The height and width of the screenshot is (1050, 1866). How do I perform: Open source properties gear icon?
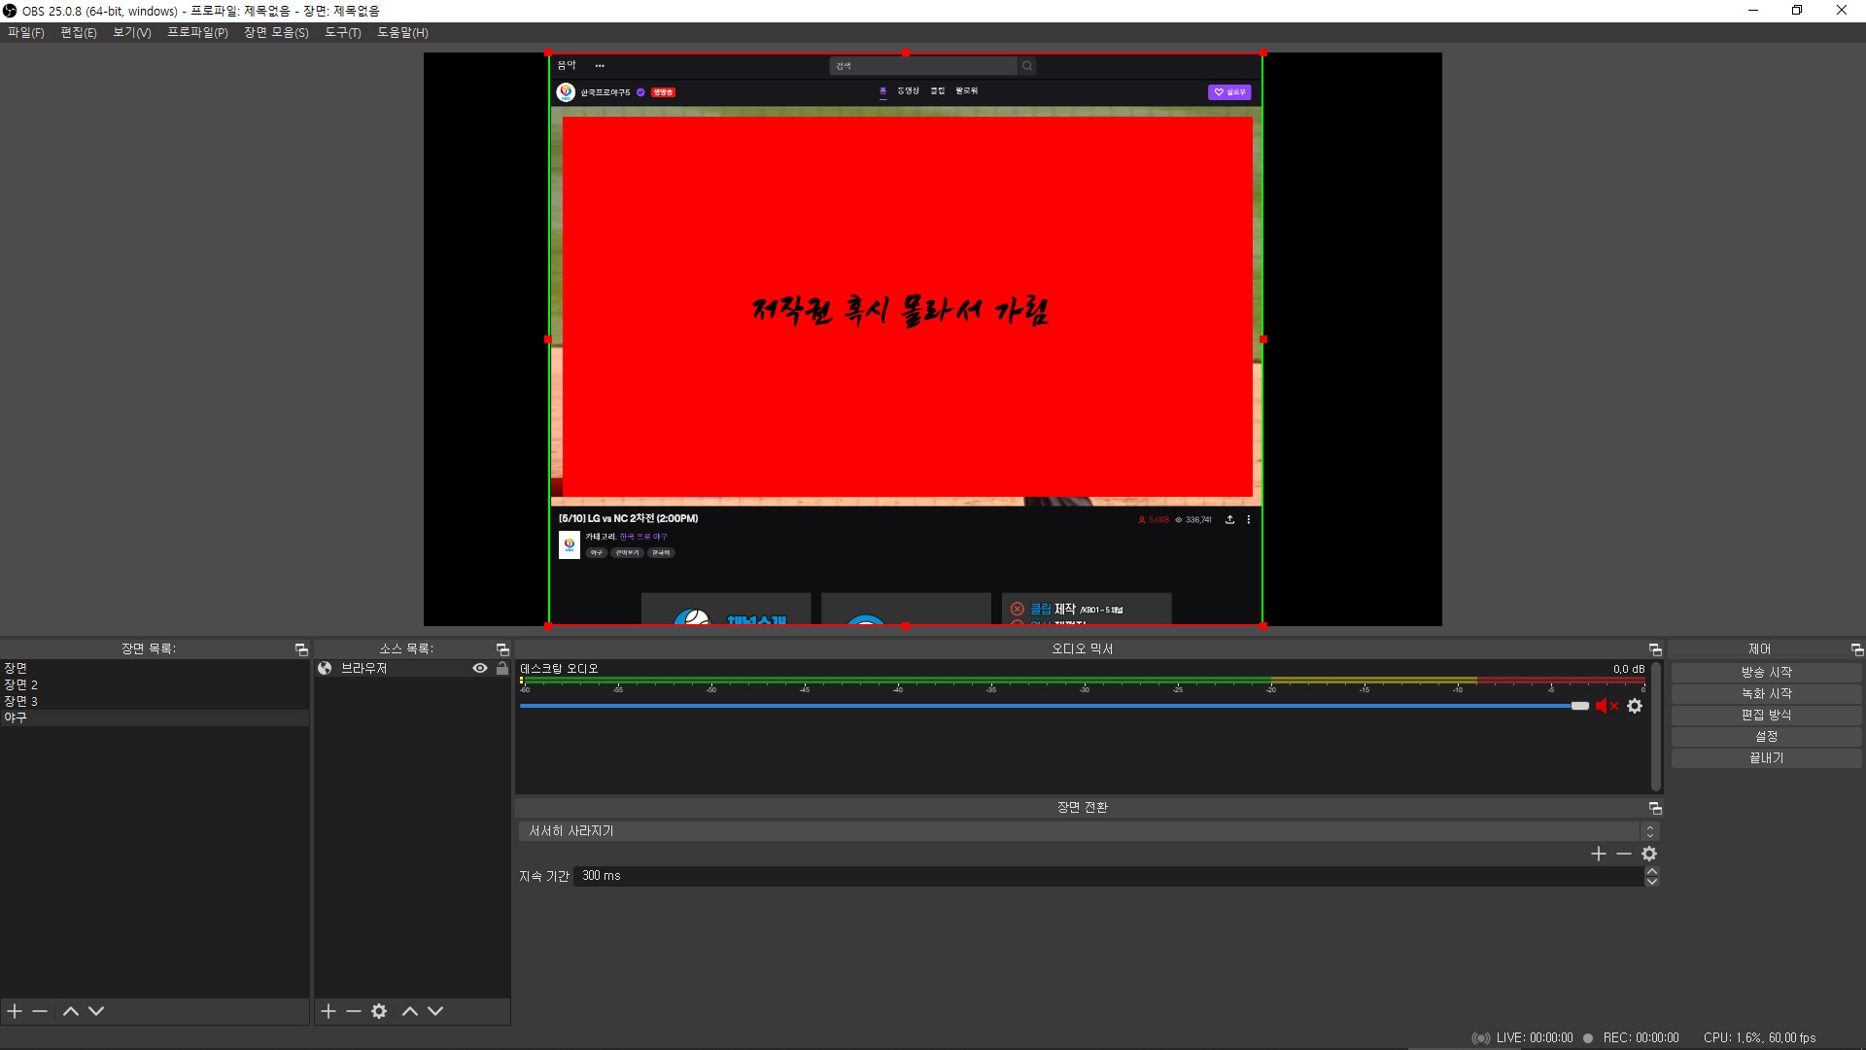(379, 1011)
